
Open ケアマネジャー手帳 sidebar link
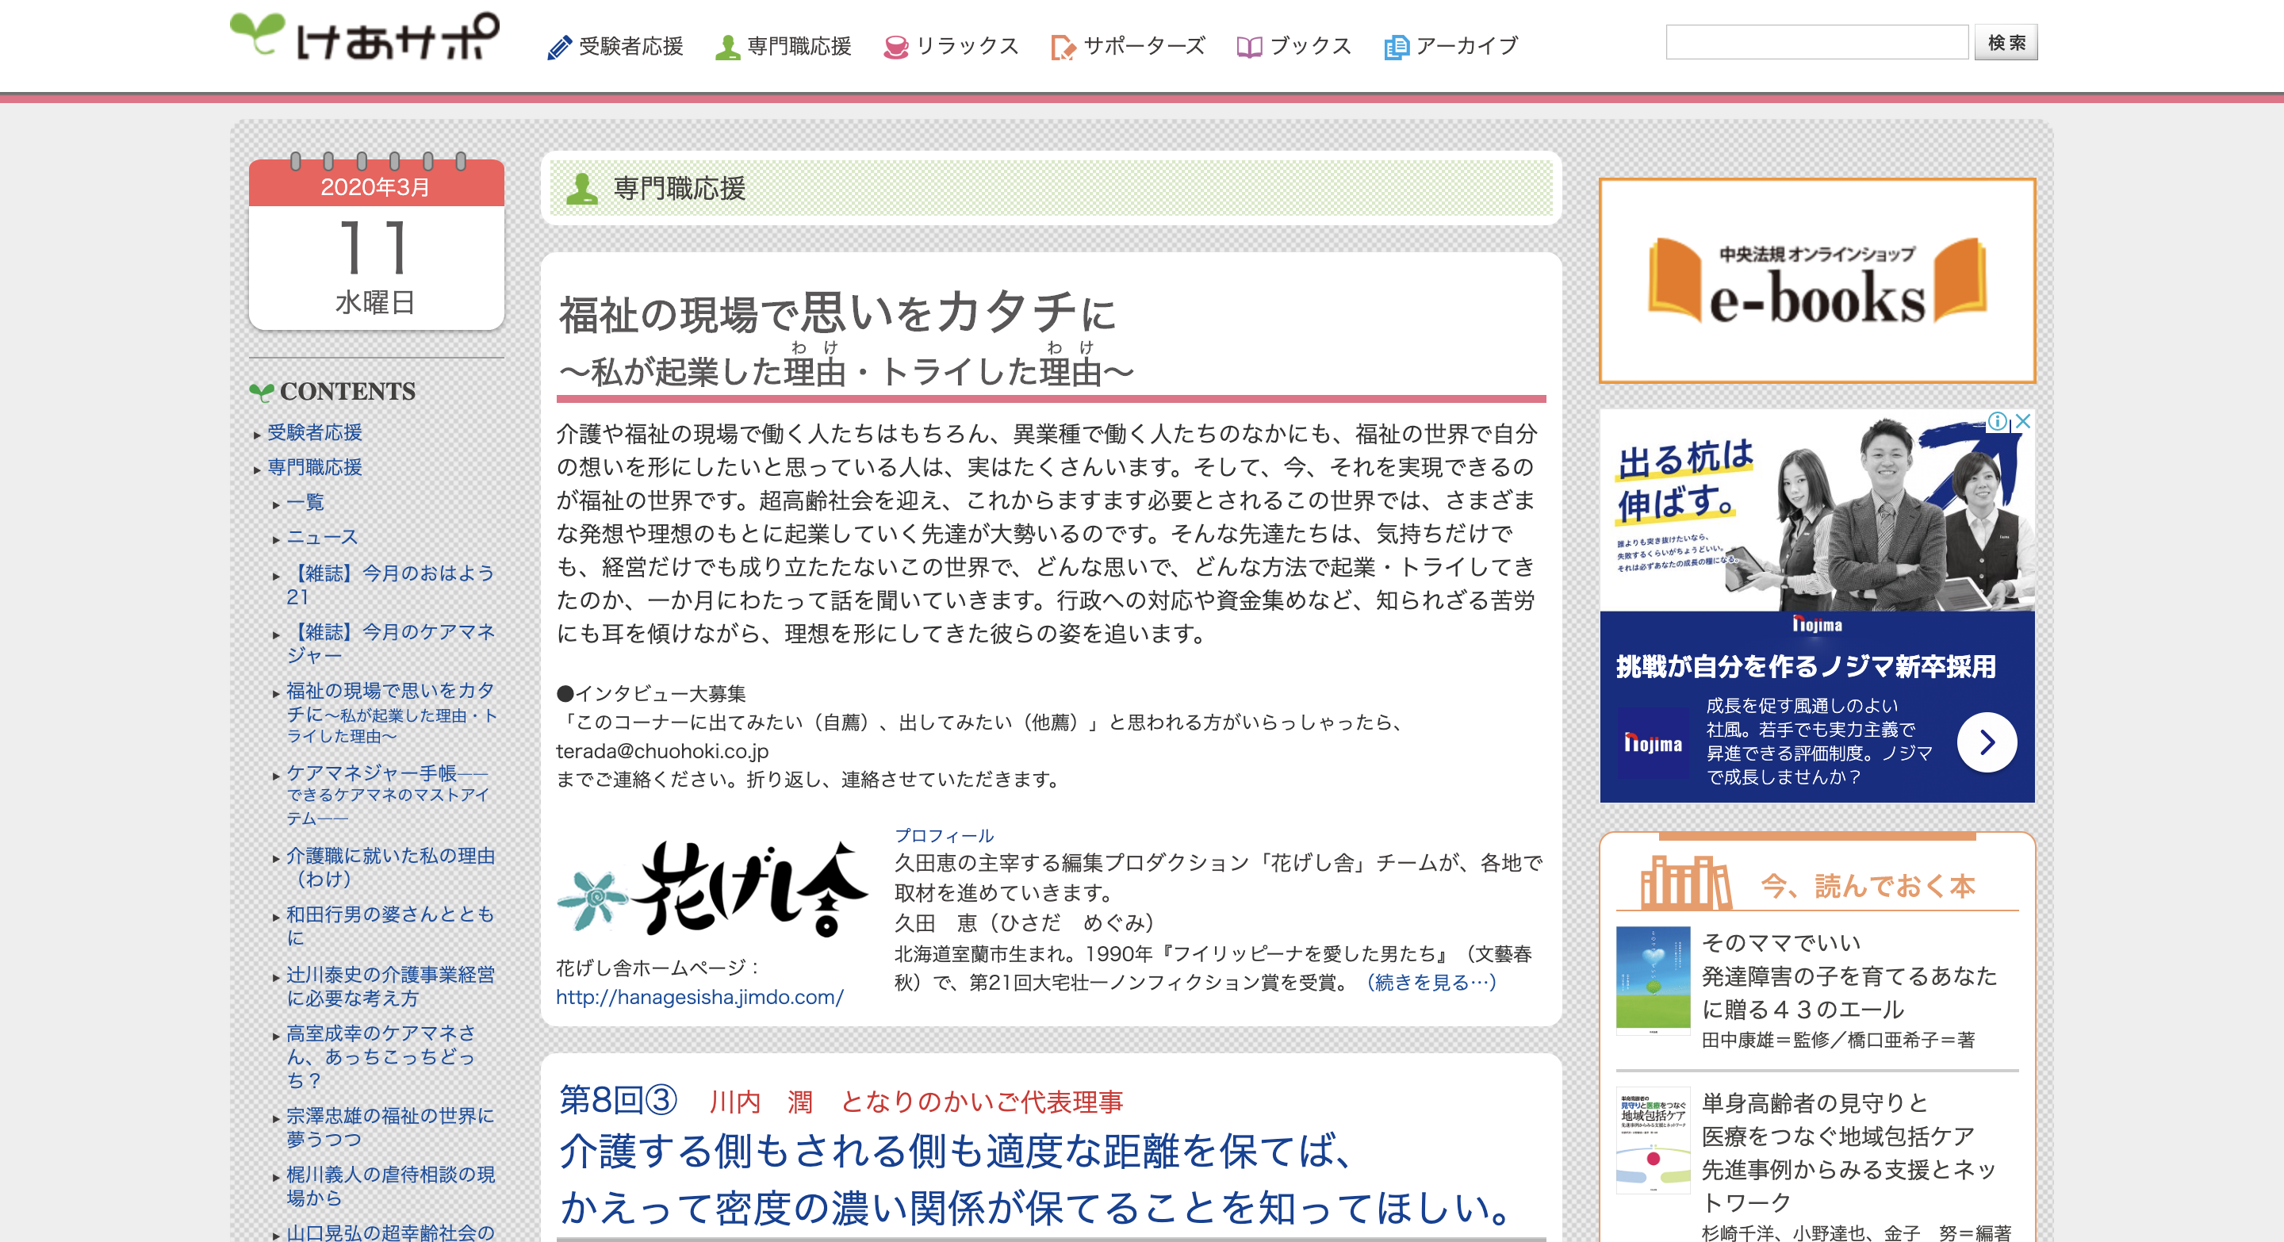coord(388,795)
